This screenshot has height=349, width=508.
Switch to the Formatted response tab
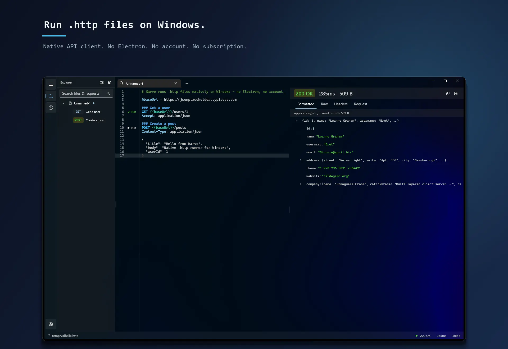306,104
